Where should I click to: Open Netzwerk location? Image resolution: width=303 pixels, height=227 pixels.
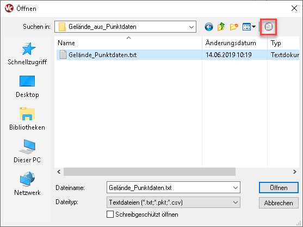coord(27,183)
